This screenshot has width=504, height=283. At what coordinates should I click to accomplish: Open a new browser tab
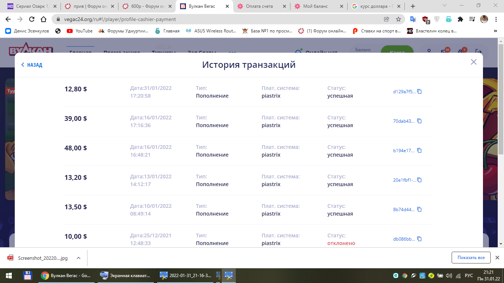pos(413,6)
